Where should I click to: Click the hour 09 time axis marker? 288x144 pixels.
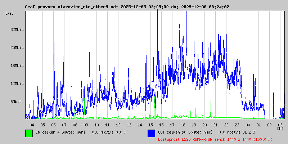pos(86,125)
